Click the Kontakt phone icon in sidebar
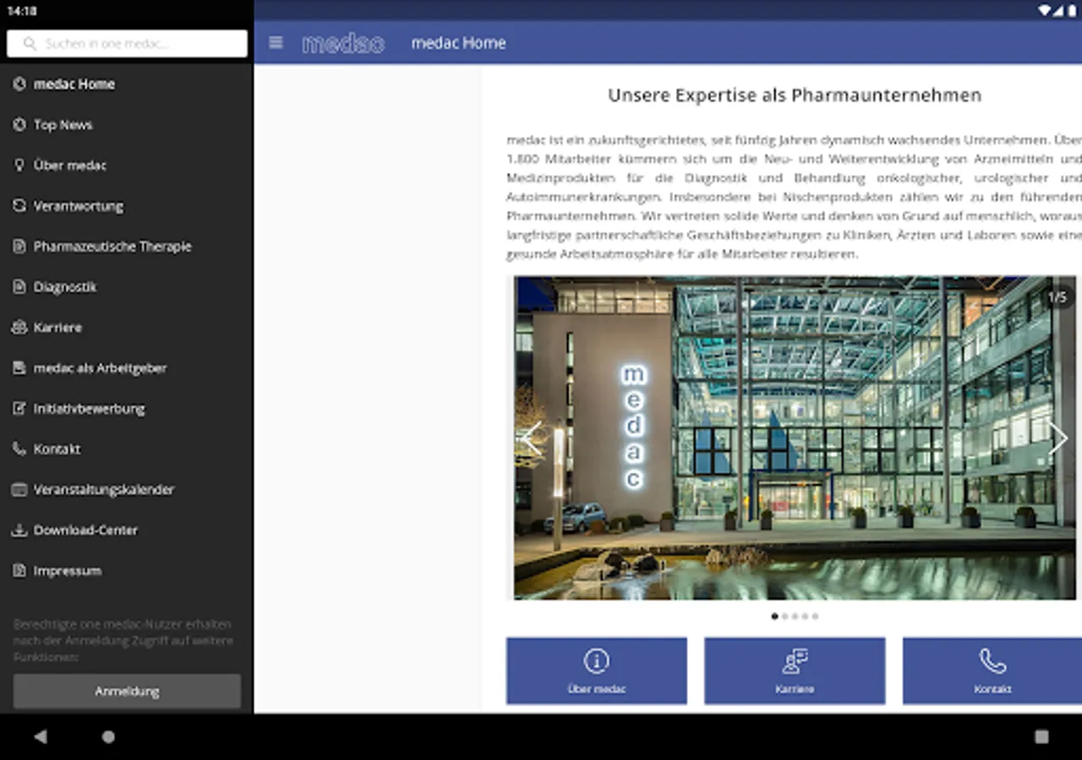Image resolution: width=1082 pixels, height=760 pixels. click(x=19, y=448)
